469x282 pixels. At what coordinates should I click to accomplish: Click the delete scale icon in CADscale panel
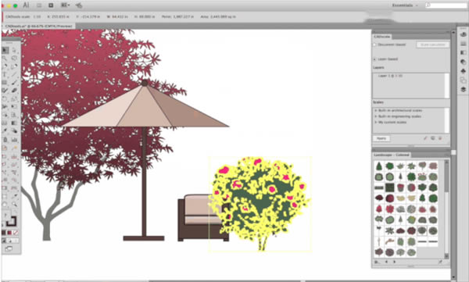click(x=440, y=138)
